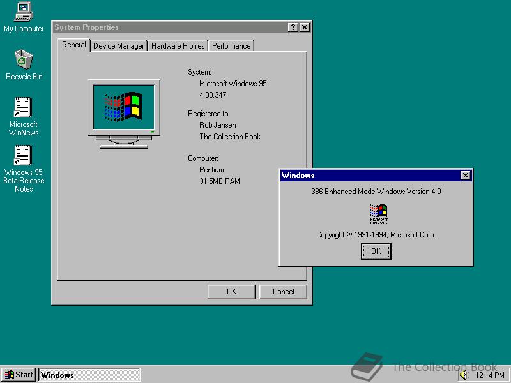The width and height of the screenshot is (511, 383).
Task: Open the Start menu
Action: click(19, 375)
